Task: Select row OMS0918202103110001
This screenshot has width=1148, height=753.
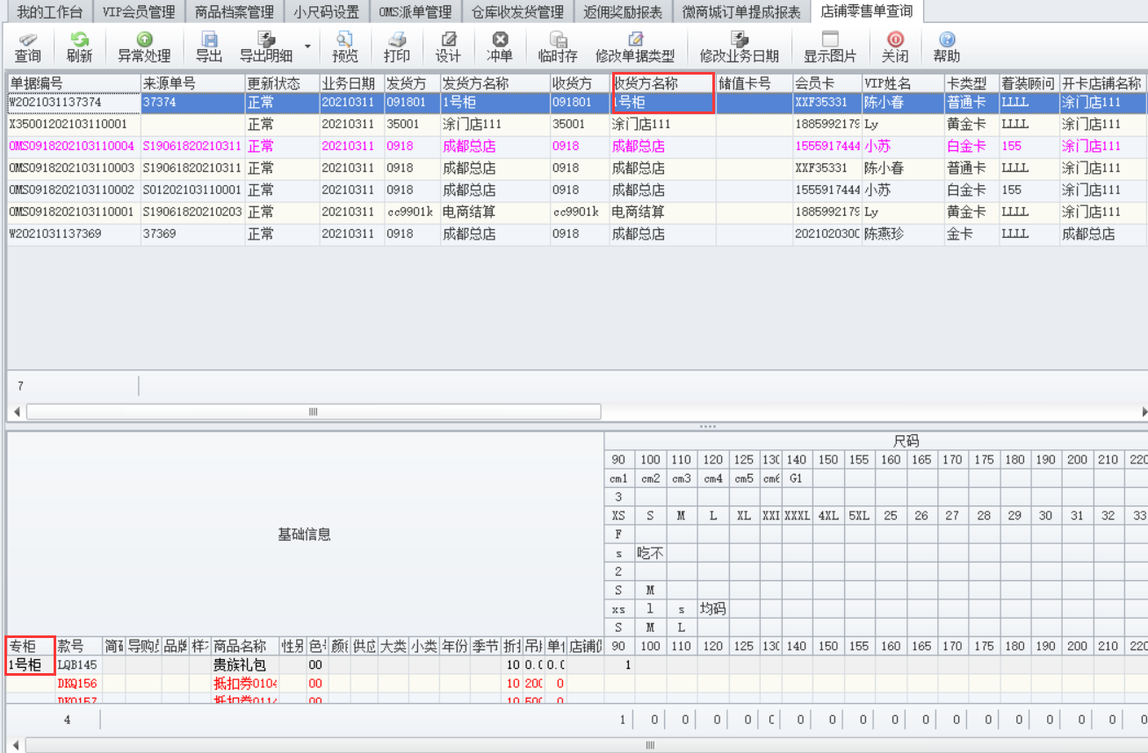Action: pos(577,212)
